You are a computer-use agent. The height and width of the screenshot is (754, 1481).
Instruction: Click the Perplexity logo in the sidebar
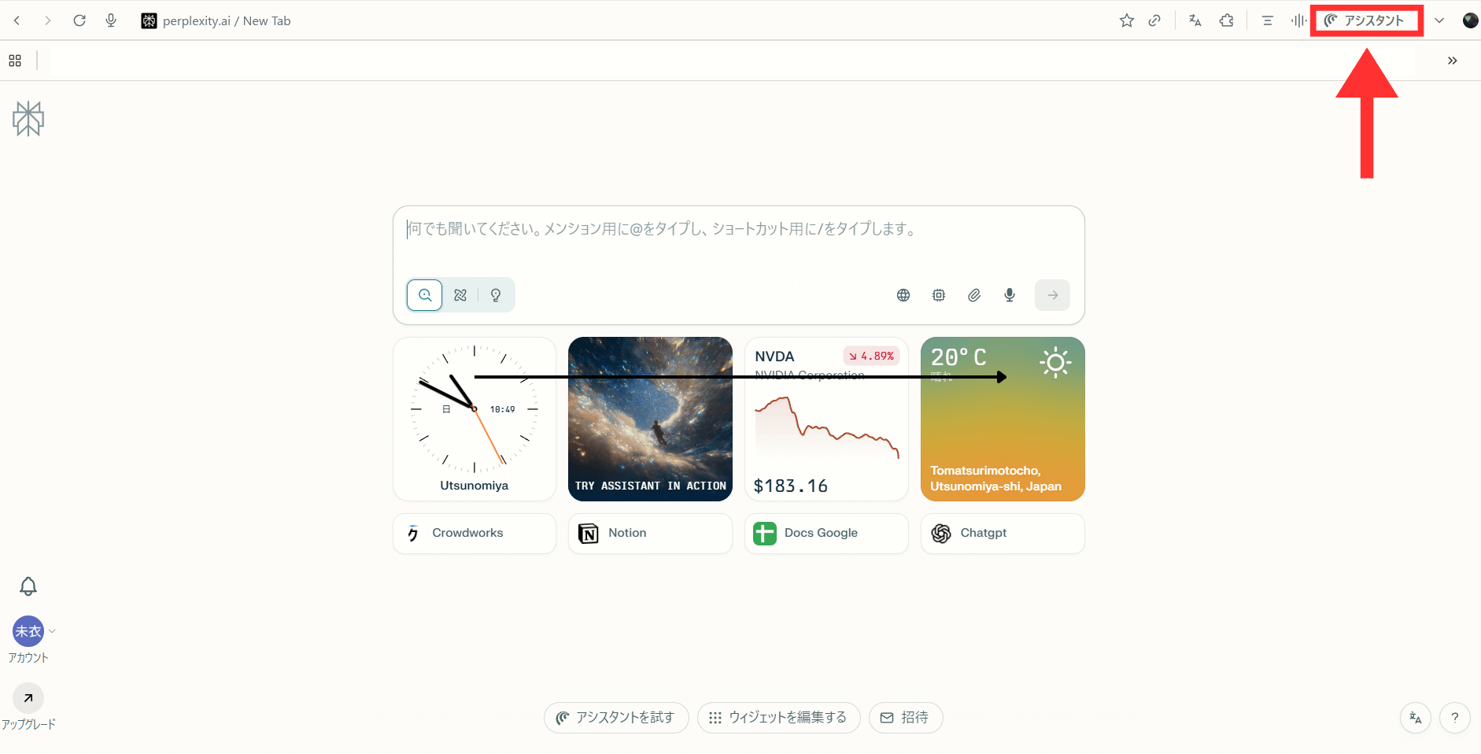click(x=28, y=119)
